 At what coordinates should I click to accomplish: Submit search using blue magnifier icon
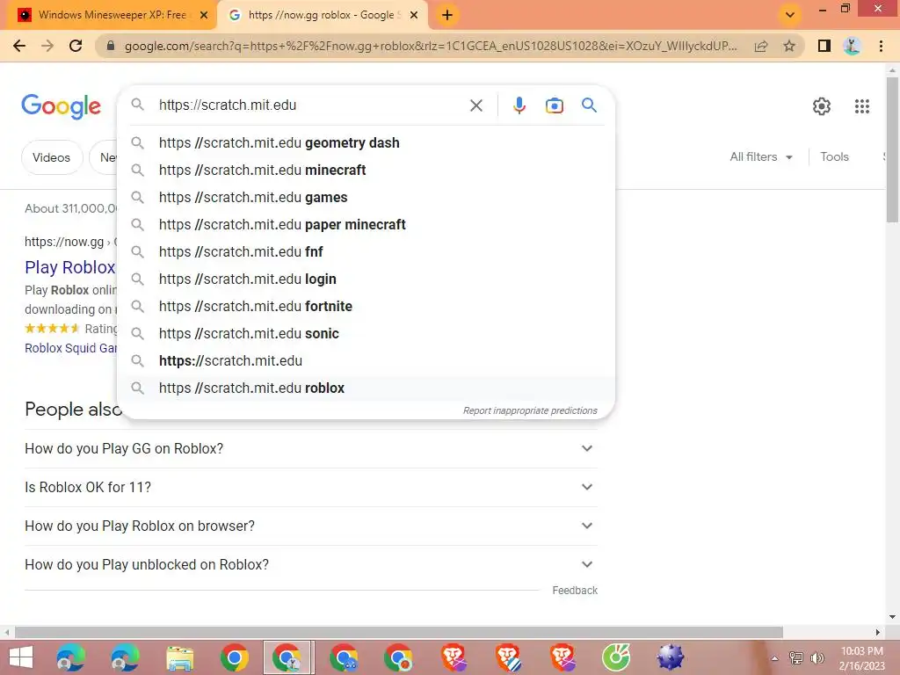click(x=589, y=105)
